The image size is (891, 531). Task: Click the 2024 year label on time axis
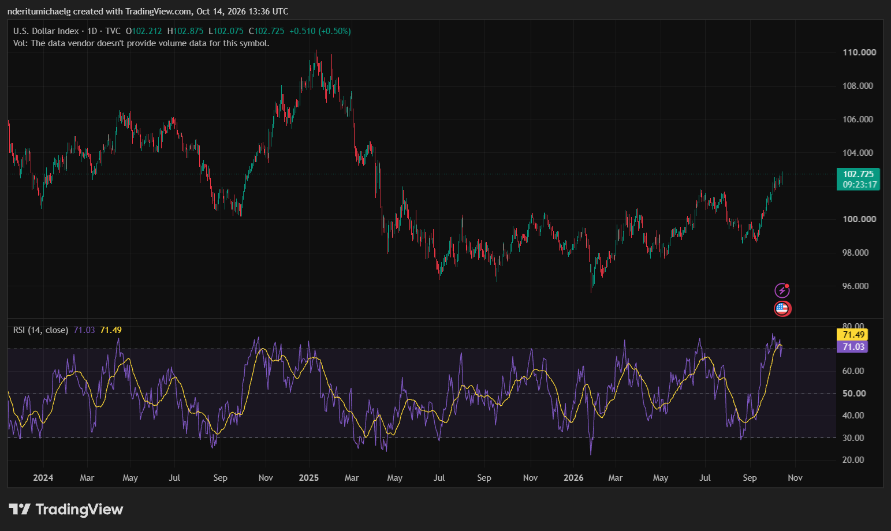point(43,478)
